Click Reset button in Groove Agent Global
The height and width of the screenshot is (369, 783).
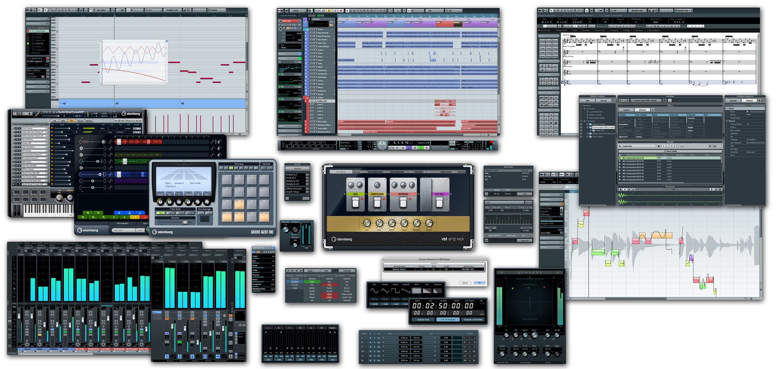click(270, 168)
